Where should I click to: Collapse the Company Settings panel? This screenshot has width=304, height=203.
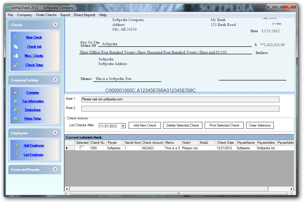[56, 80]
